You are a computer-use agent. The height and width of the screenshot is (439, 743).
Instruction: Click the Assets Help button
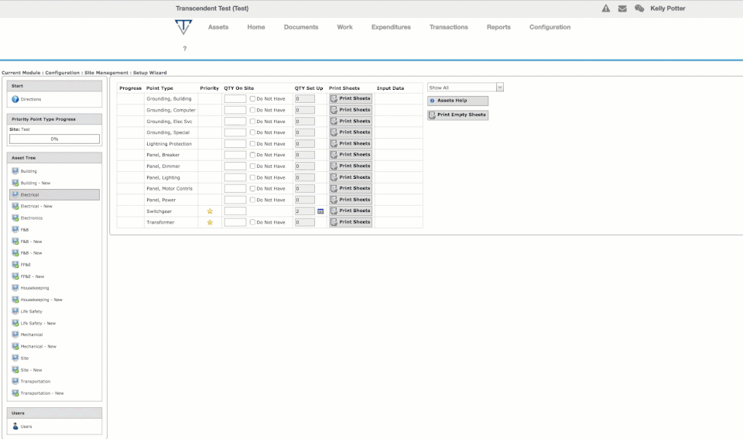tap(457, 101)
